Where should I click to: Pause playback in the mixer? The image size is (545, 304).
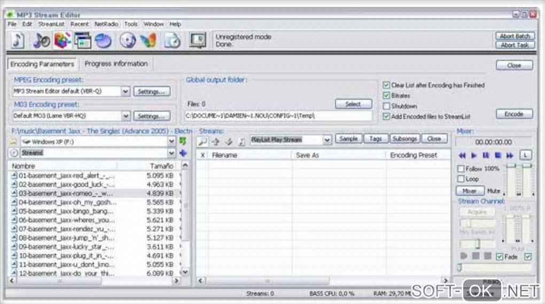486,156
